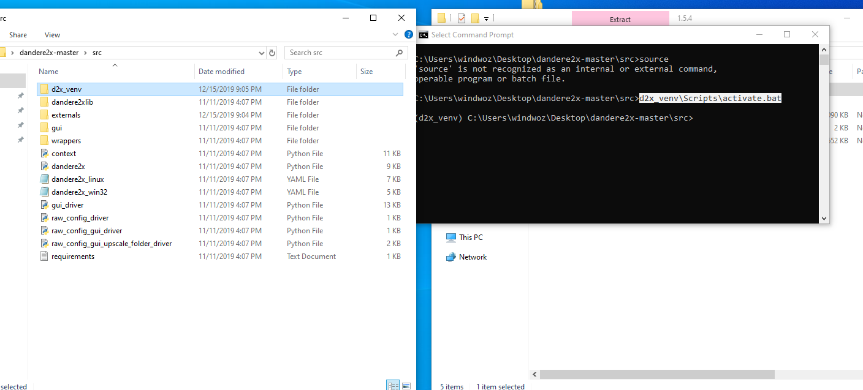Click the dandere2x_win32 YAML file icon
This screenshot has height=390, width=863.
point(45,192)
